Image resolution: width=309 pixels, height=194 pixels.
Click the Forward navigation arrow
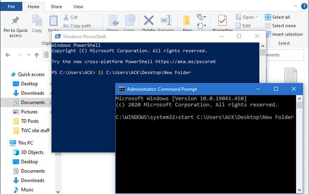[19, 55]
